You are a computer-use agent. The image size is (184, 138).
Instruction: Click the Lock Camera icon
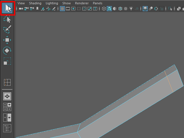click(26, 9)
